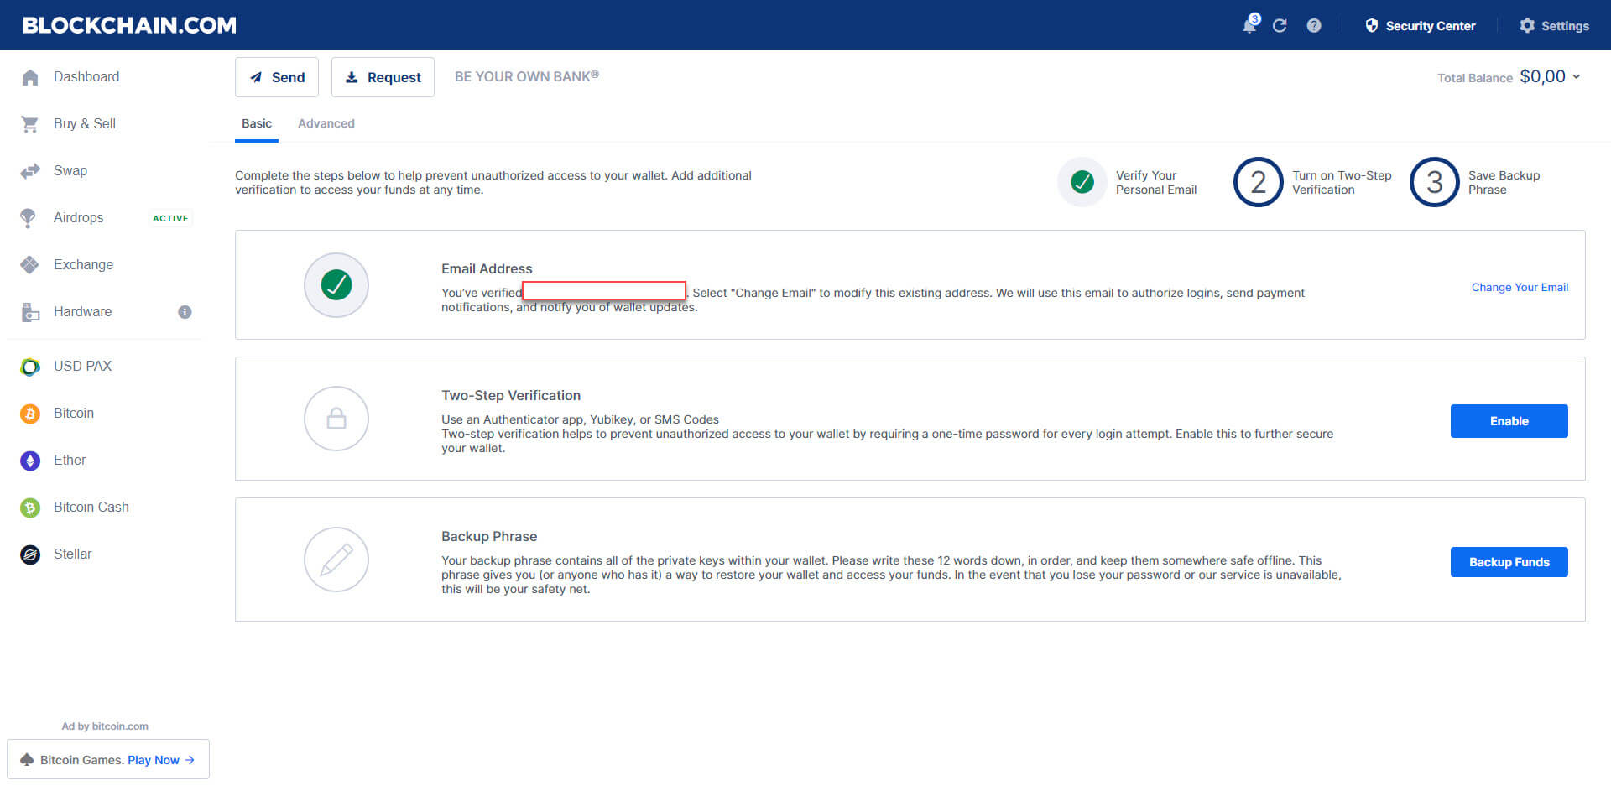This screenshot has height=786, width=1611.
Task: Click the $0,00 total balance value
Action: tap(1542, 76)
